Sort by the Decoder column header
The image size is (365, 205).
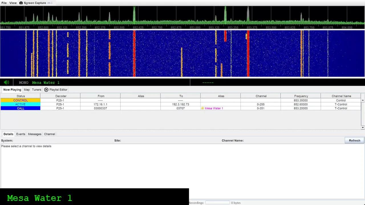[61, 96]
